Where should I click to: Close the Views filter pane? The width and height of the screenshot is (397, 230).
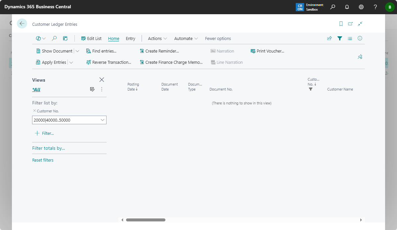(x=102, y=80)
